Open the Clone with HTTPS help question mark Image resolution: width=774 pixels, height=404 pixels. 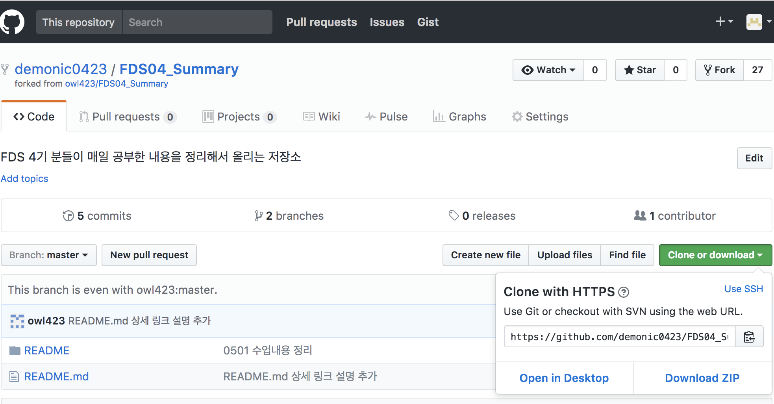(624, 292)
